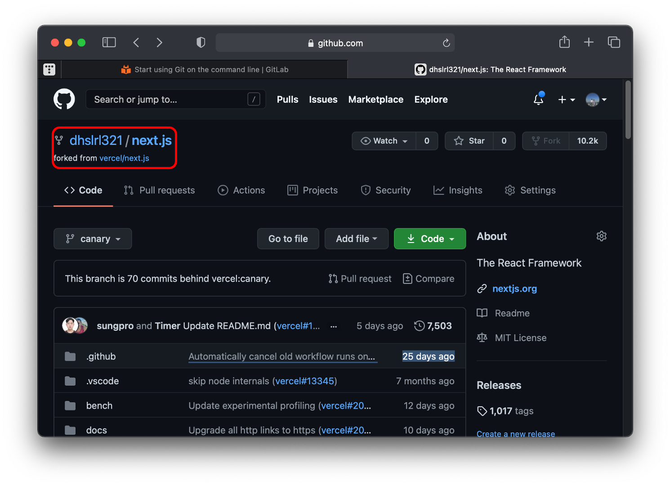670x486 pixels.
Task: Click the GitHub octocat logo
Action: pos(64,99)
